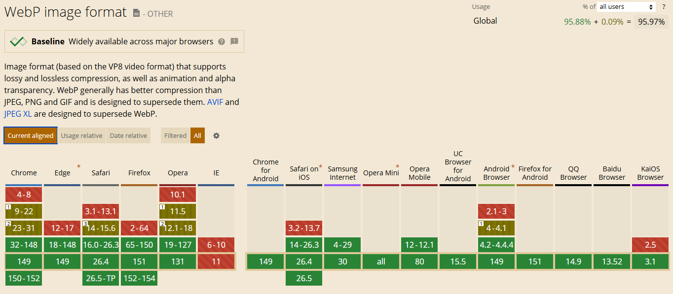Click the Baseline checkmark diamond icon
673x294 pixels.
(18, 42)
